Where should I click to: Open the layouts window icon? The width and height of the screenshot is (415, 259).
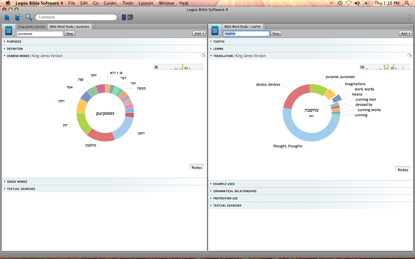click(x=124, y=17)
